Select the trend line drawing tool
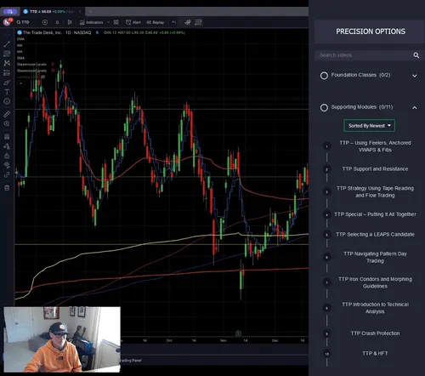The width and height of the screenshot is (425, 376). pyautogui.click(x=7, y=44)
